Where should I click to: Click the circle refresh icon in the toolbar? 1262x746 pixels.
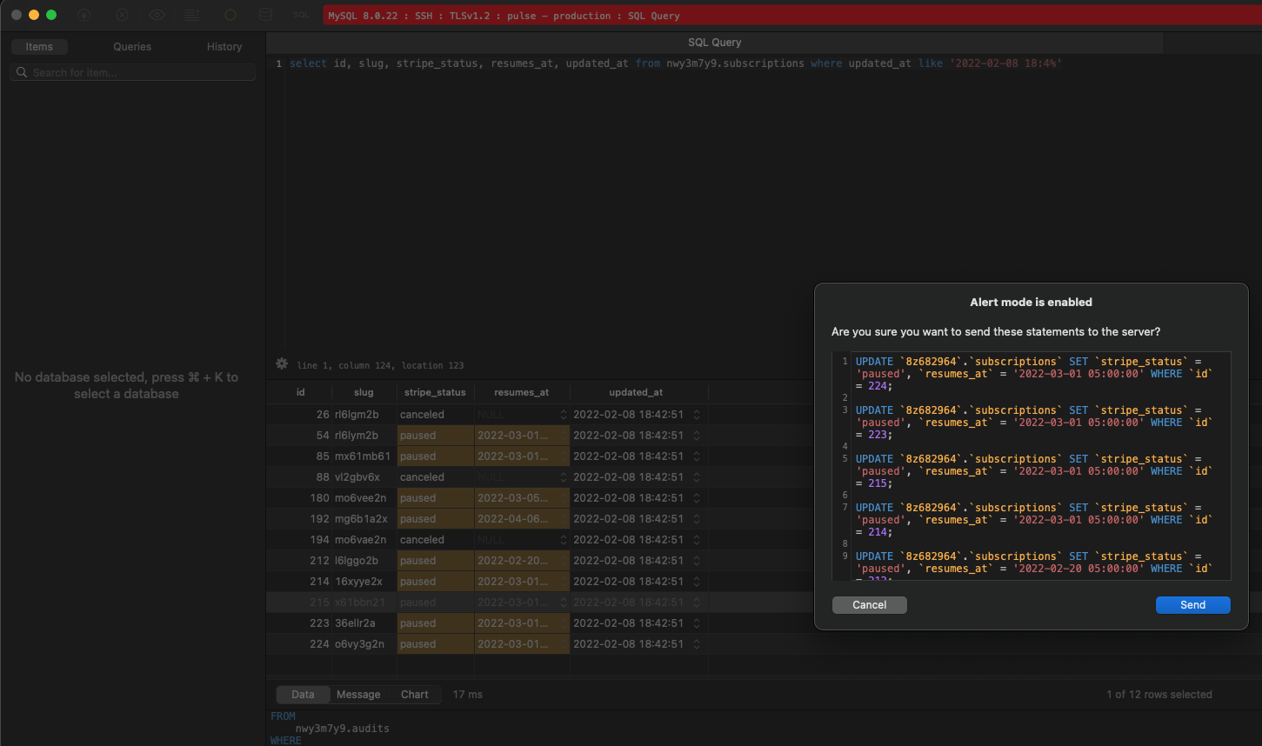pyautogui.click(x=230, y=15)
